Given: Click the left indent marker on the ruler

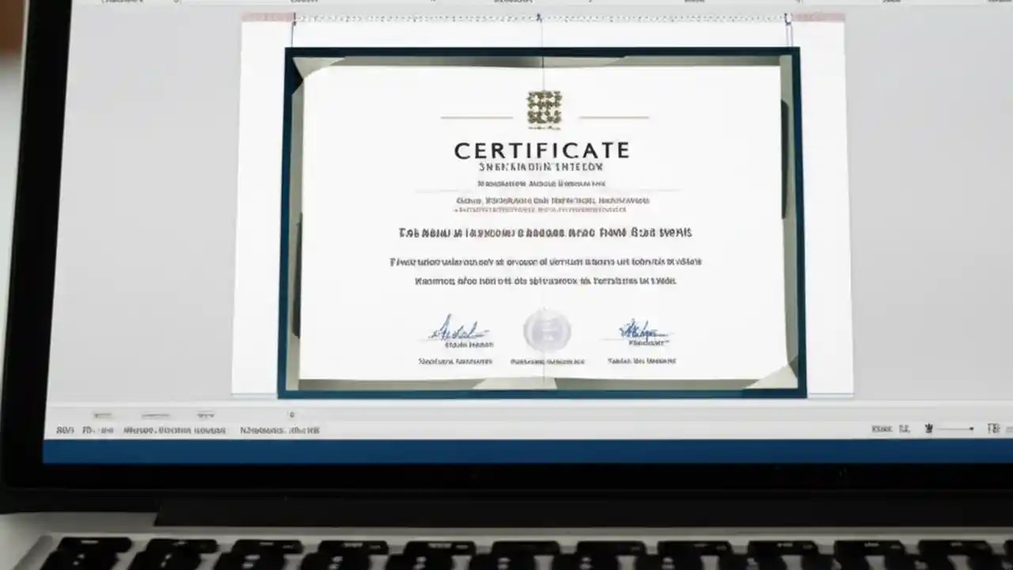Looking at the screenshot, I should tap(294, 17).
